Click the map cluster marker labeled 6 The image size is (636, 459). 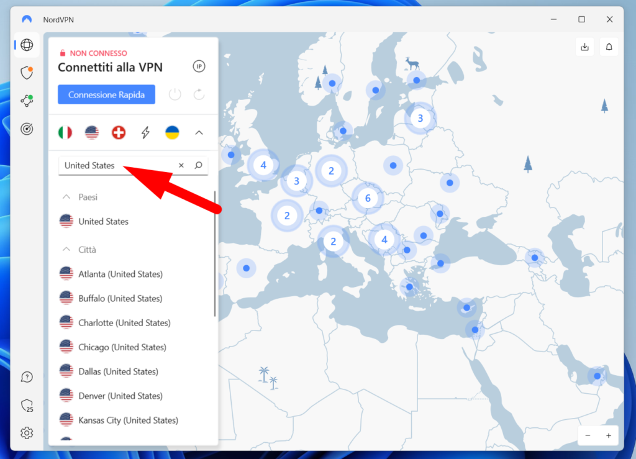[x=368, y=198]
